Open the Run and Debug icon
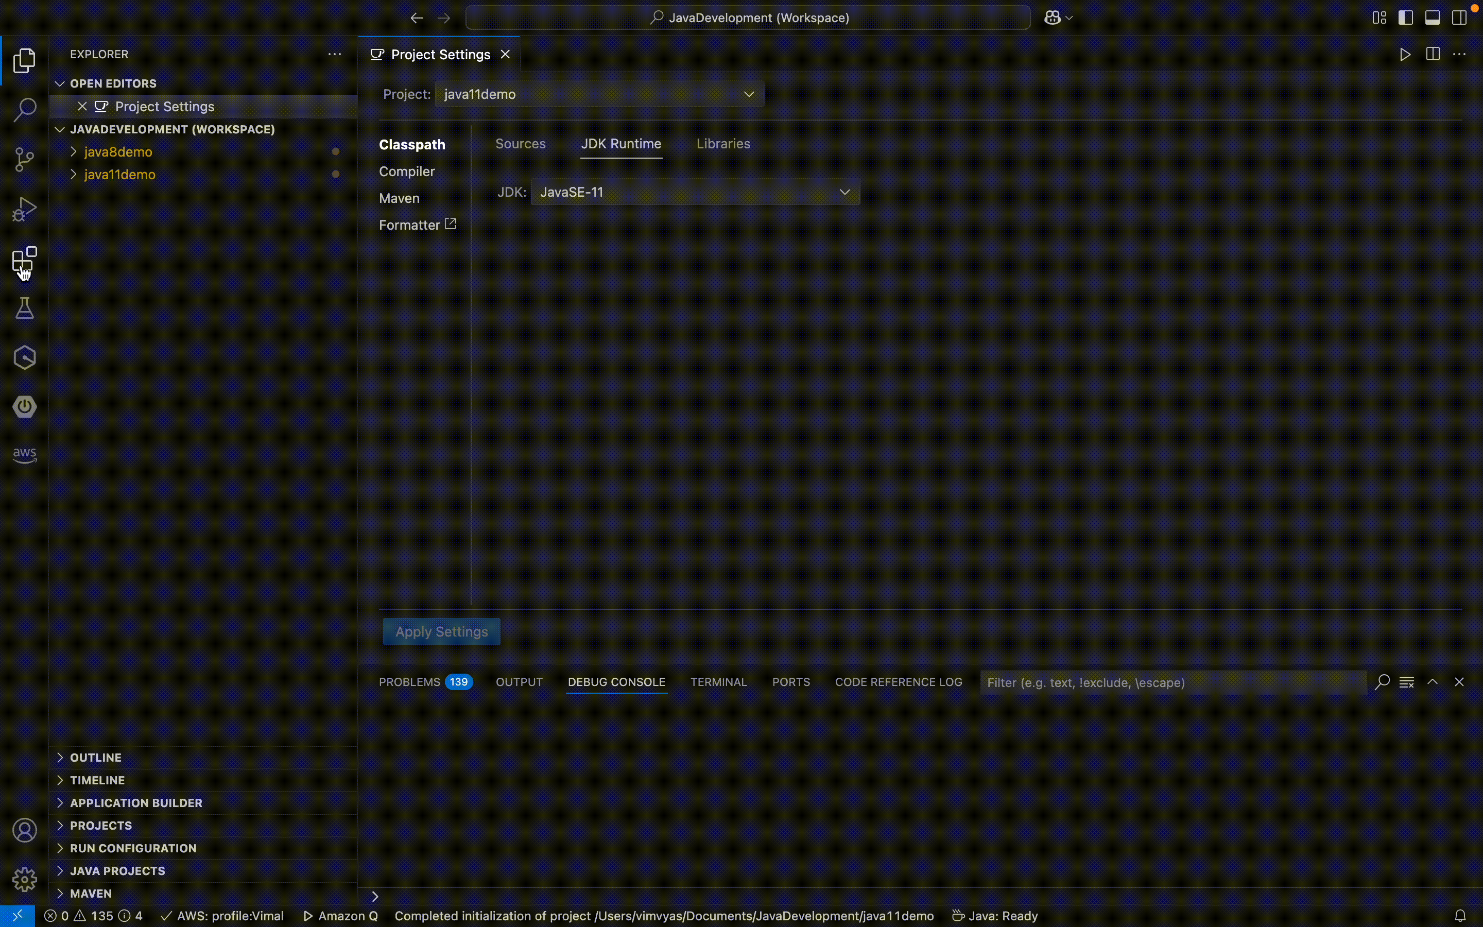Image resolution: width=1483 pixels, height=927 pixels. (x=25, y=209)
